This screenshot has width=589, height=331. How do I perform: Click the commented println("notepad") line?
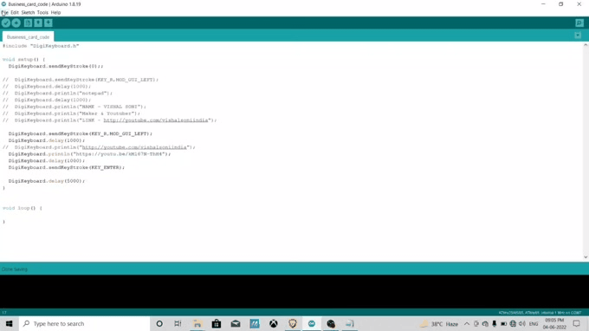click(x=57, y=94)
